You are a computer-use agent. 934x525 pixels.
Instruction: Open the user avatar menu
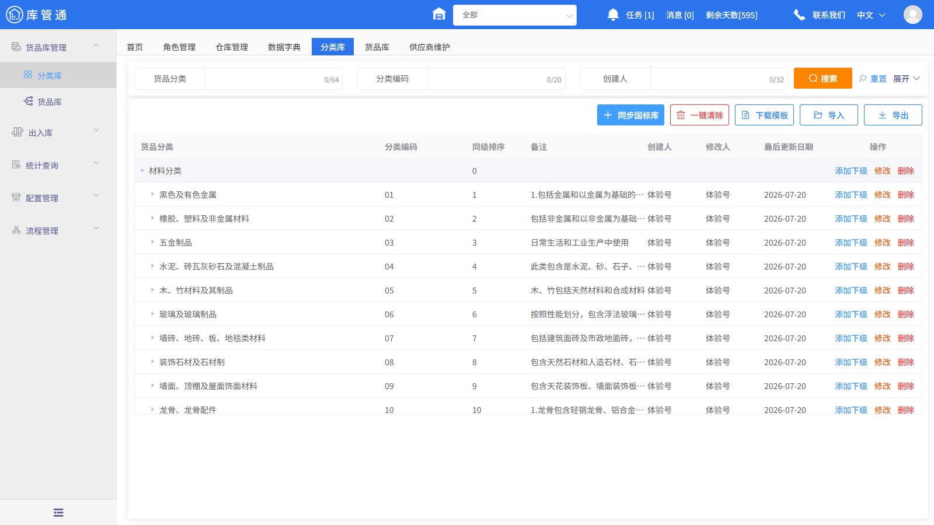(913, 15)
